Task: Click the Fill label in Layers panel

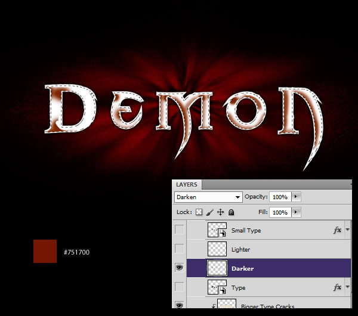Action: tap(263, 212)
